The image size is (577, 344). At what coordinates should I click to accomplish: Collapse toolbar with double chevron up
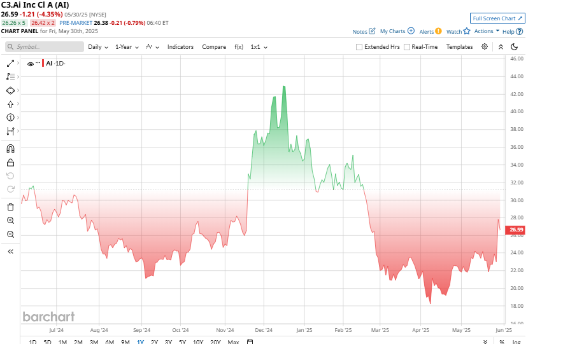click(x=501, y=46)
